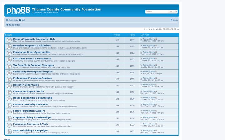Image resolution: width=225 pixels, height=140 pixels.
Task: View latest post icon in Tax Benefits & Donation Strategies row
Action: pos(156,65)
